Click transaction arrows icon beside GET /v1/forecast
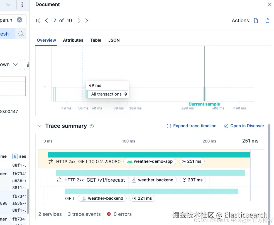The height and width of the screenshot is (225, 274). (59, 180)
